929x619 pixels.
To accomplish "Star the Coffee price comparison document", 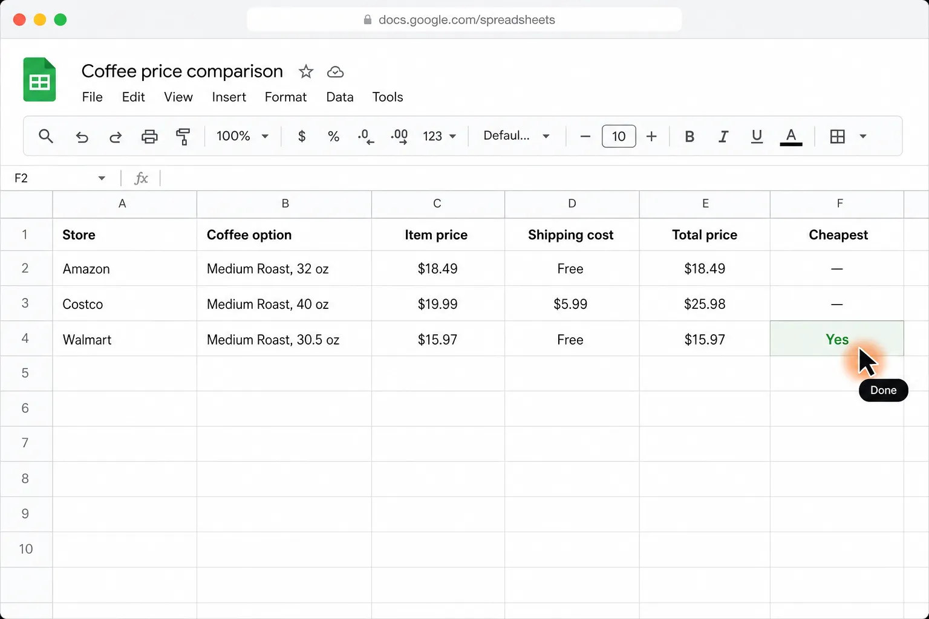I will click(306, 72).
